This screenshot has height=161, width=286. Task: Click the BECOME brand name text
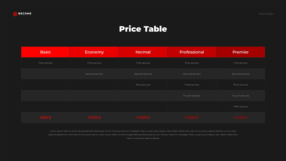[x=25, y=14]
